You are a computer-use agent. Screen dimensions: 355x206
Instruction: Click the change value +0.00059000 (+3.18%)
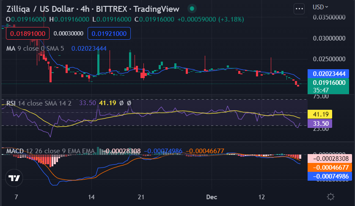click(x=211, y=19)
